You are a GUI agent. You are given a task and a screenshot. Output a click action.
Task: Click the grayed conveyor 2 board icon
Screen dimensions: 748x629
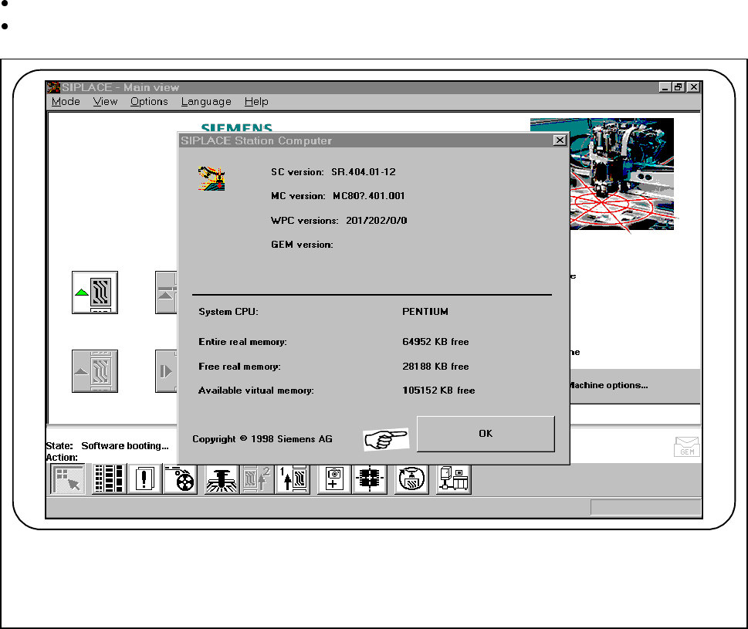256,479
